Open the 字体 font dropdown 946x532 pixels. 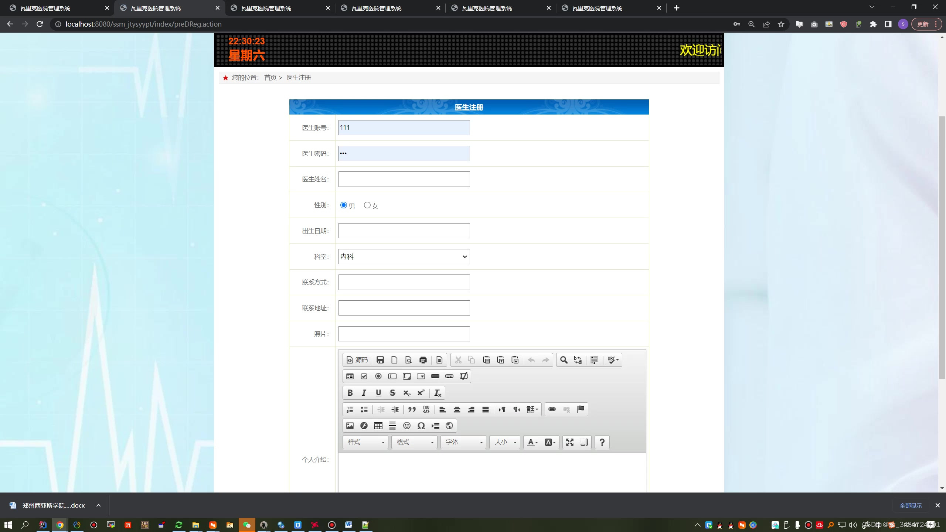[463, 442]
